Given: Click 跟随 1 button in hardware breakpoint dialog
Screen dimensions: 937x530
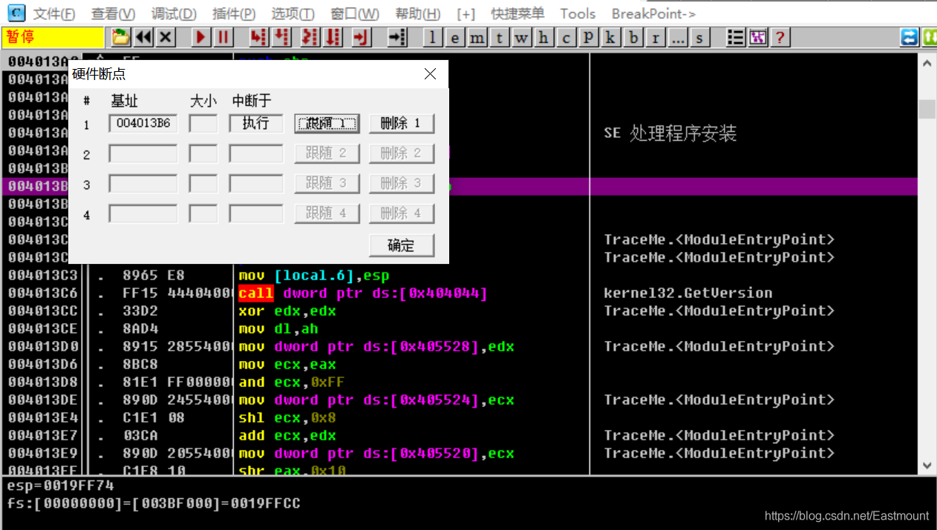Looking at the screenshot, I should click(327, 123).
